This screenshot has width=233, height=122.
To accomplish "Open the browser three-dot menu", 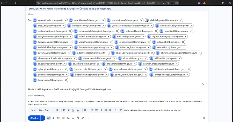I will (209, 3).
